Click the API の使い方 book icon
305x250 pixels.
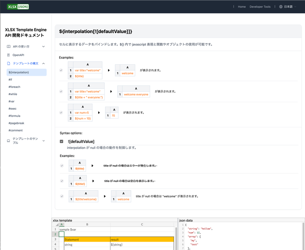point(8,47)
